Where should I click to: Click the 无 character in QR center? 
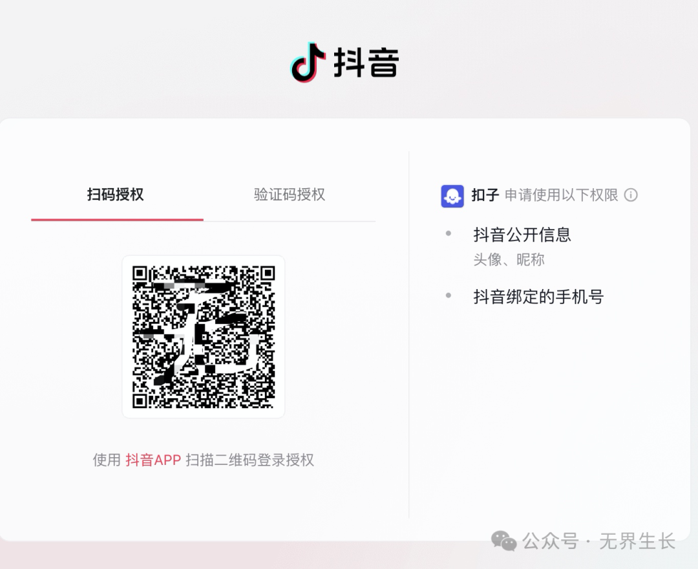pos(207,328)
